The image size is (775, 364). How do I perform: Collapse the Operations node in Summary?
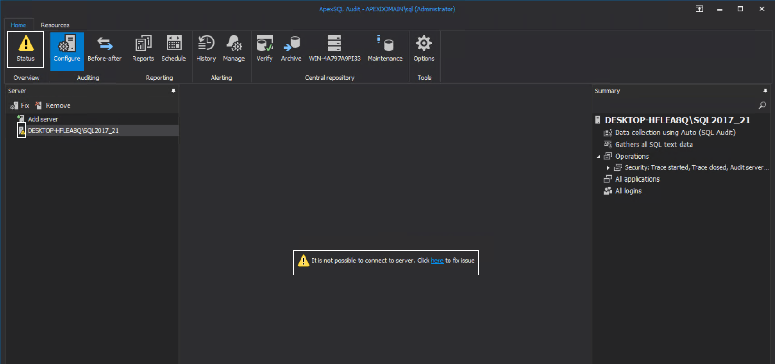tap(598, 157)
